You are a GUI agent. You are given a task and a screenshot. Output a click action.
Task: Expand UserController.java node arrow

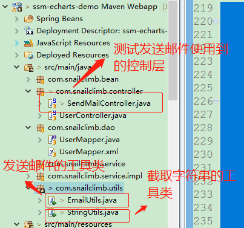pos(40,116)
